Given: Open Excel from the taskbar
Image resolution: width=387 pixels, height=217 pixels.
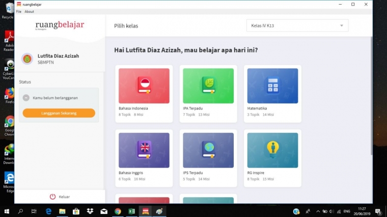Looking at the screenshot, I should tap(131, 211).
